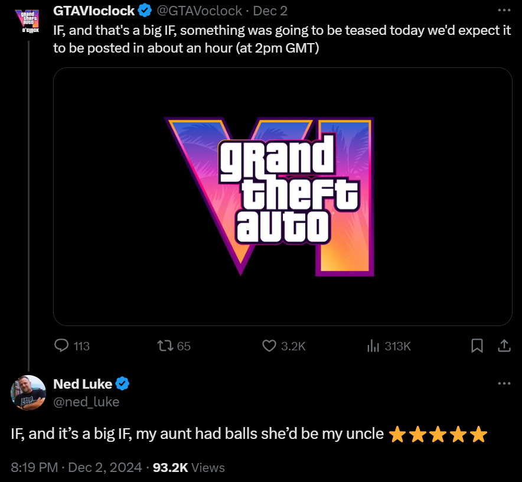Click the 93.2K Views count
Image resolution: width=522 pixels, height=482 pixels.
189,467
